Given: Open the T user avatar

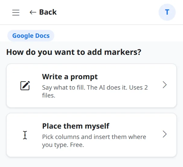Looking at the screenshot, I should pos(167,12).
